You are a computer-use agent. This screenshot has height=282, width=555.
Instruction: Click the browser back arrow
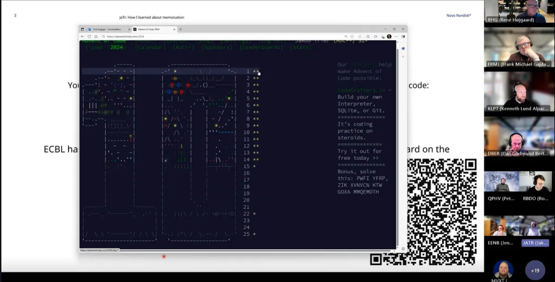tap(83, 36)
